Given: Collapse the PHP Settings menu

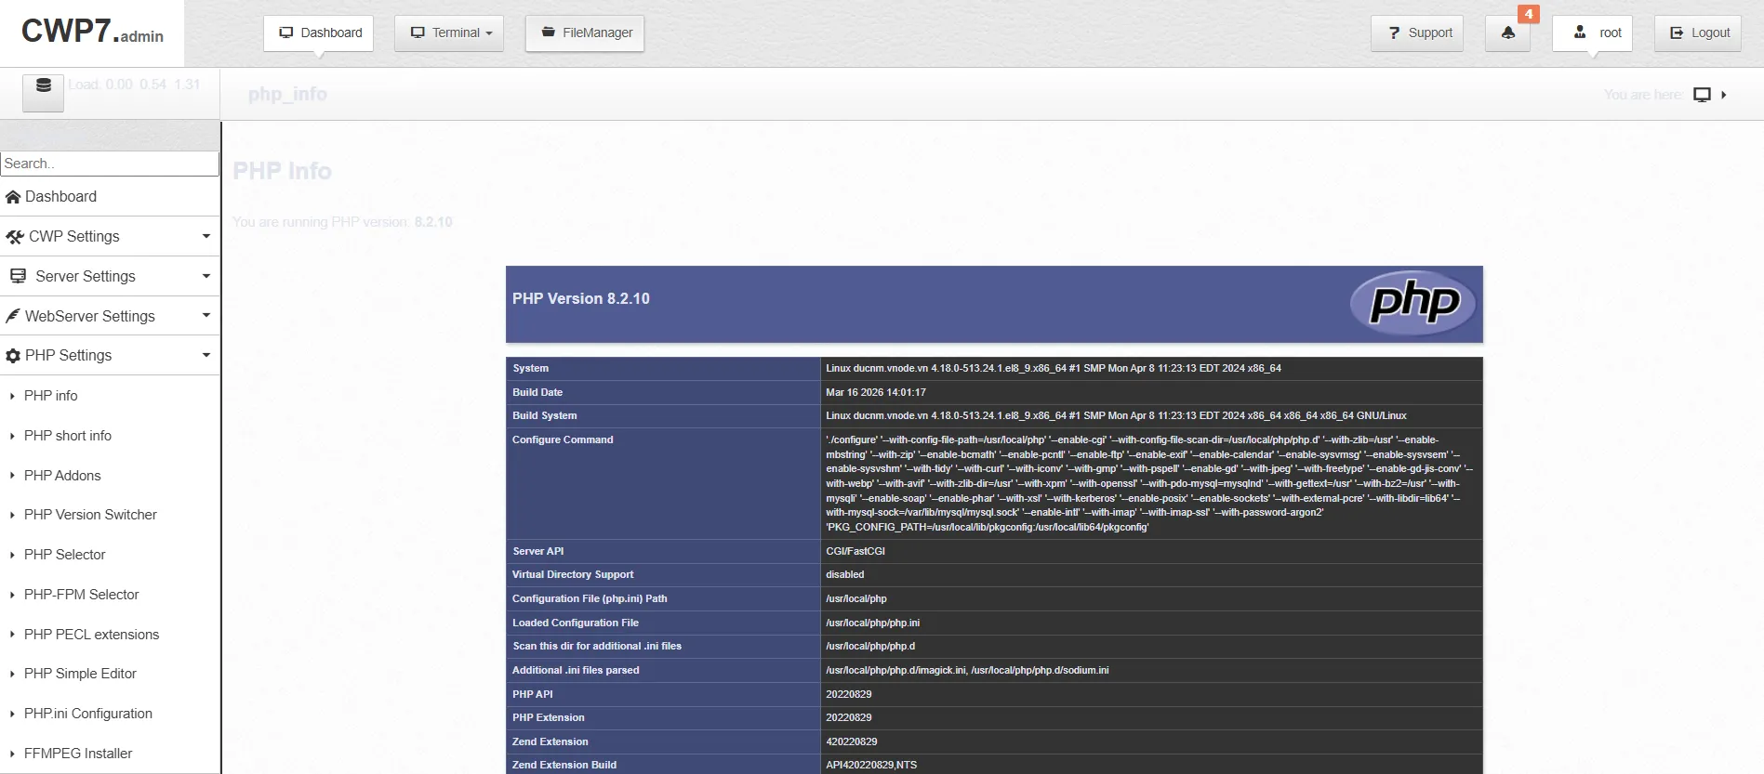Looking at the screenshot, I should pos(110,356).
